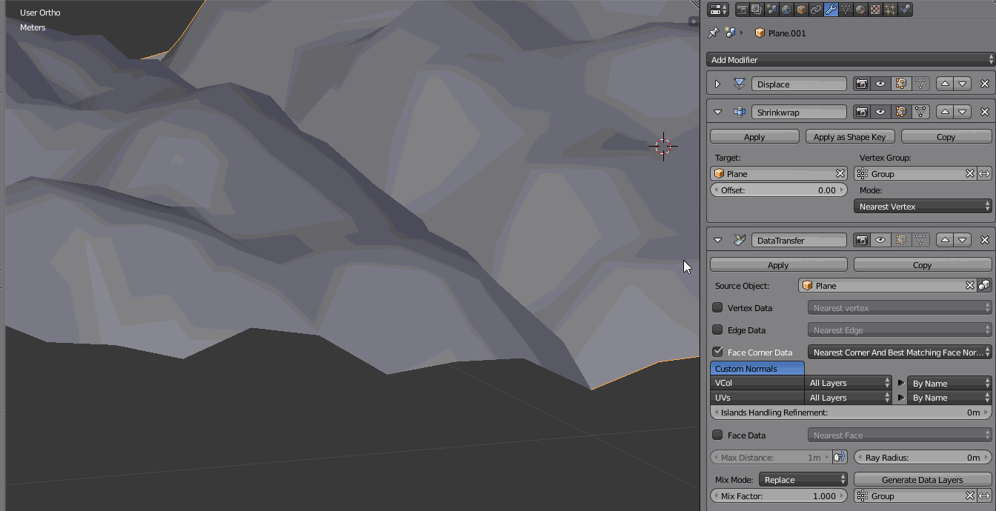
Task: Open the World properties icon
Action: tap(786, 9)
